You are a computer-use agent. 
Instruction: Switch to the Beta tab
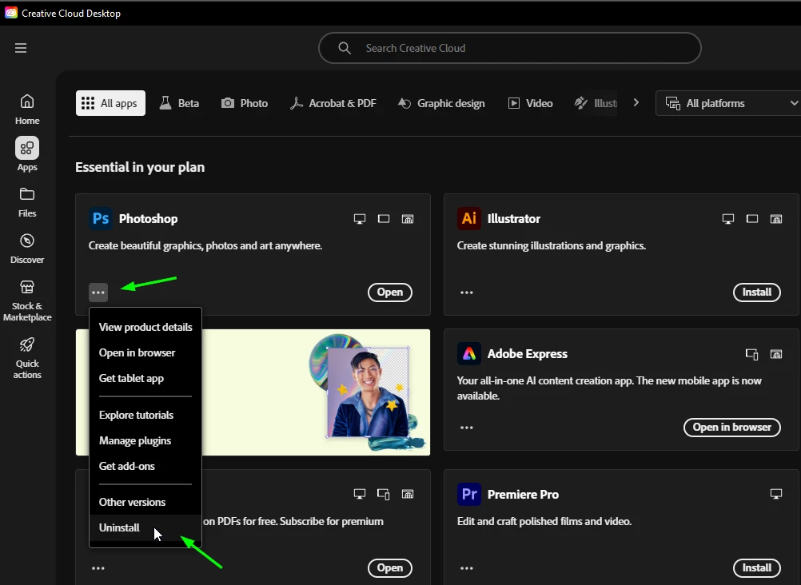pyautogui.click(x=179, y=103)
